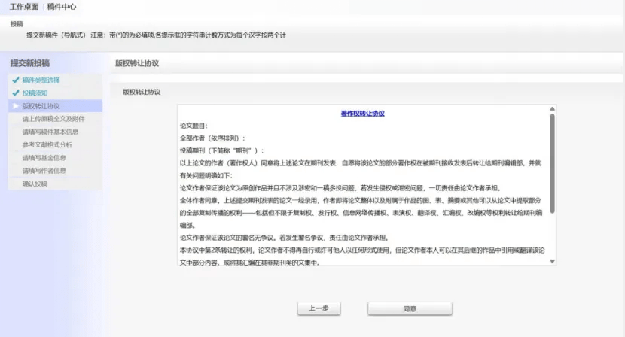Select the 投稿须知 step in sidebar

pos(35,93)
